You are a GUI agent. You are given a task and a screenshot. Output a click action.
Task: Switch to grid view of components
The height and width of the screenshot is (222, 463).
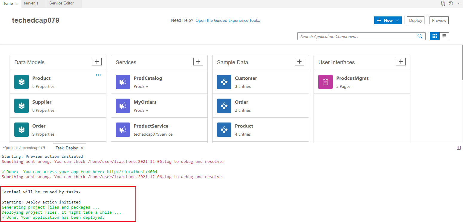(435, 36)
